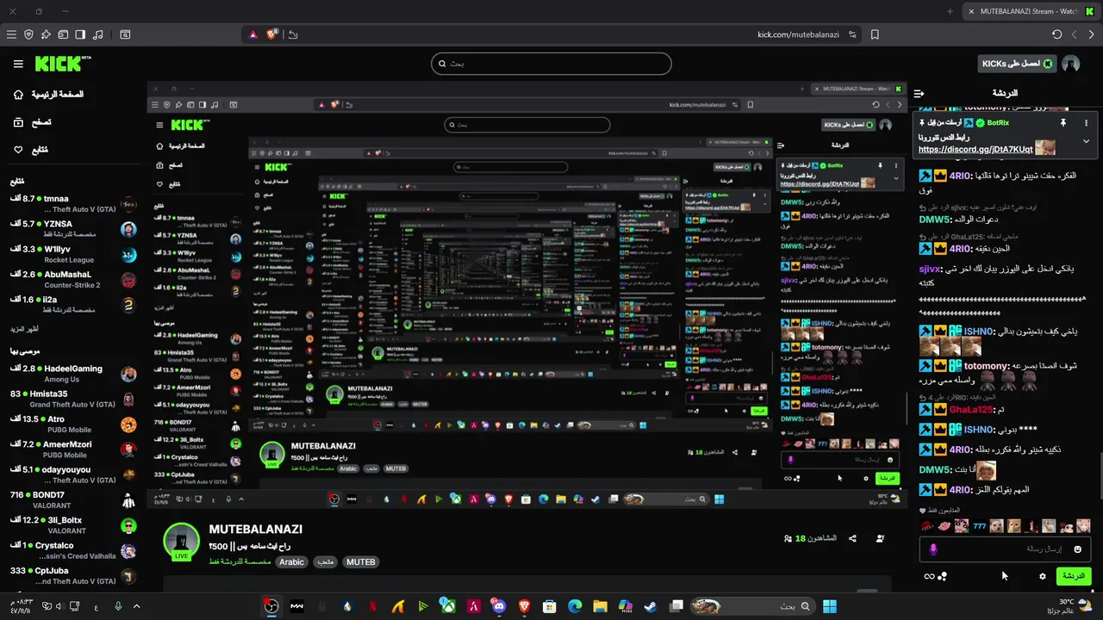Open the browser main menu hamburger icon
Image resolution: width=1103 pixels, height=620 pixels.
(x=11, y=34)
